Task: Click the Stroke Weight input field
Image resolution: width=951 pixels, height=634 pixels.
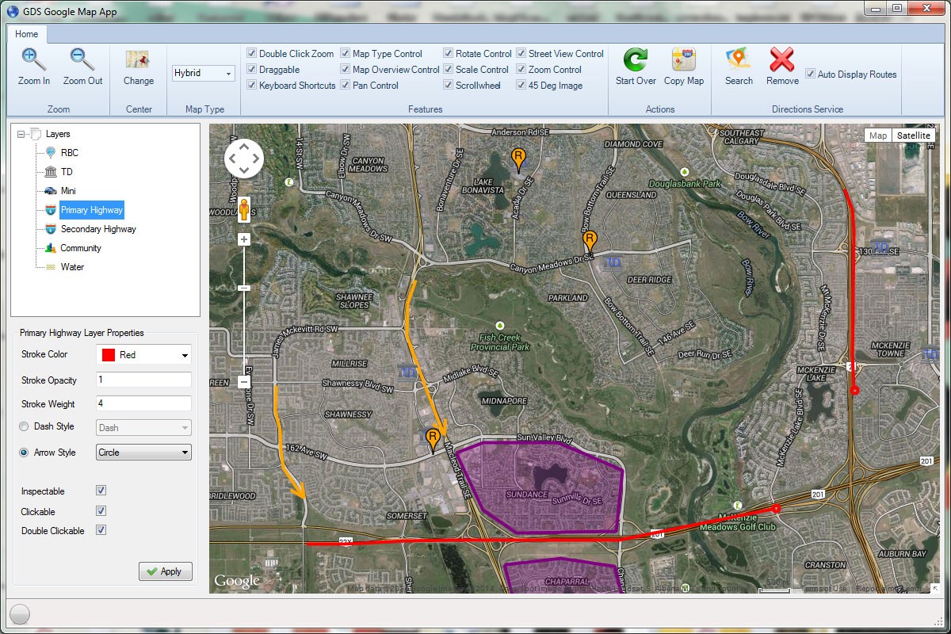Action: click(x=143, y=403)
